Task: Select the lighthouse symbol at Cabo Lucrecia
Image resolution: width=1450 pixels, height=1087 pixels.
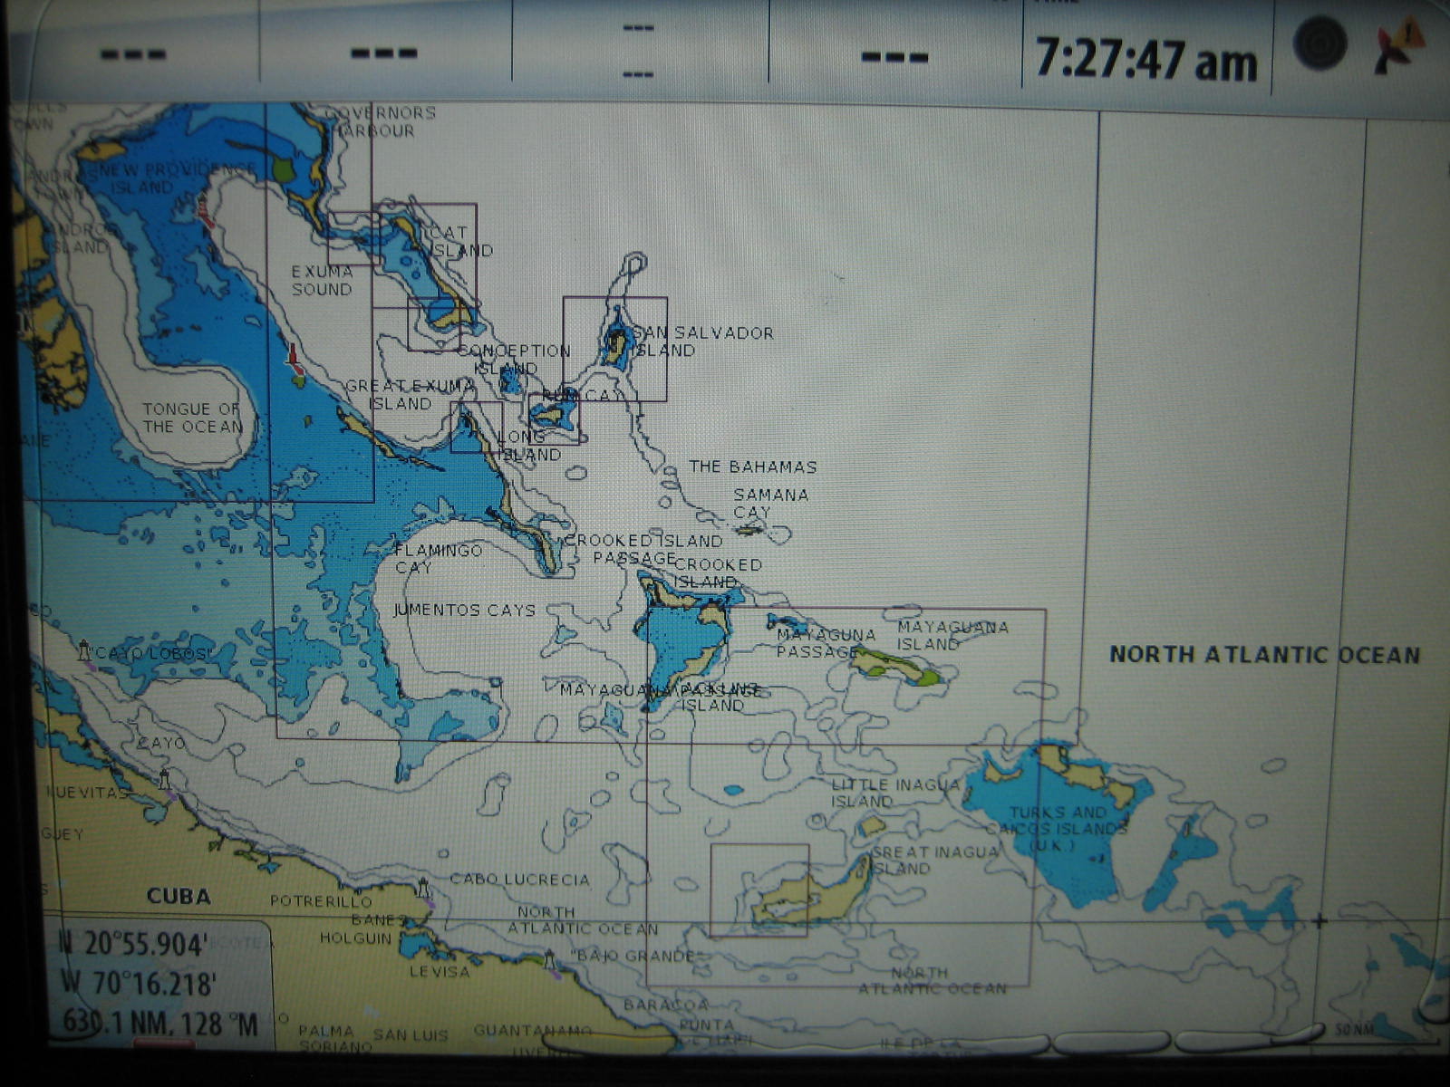Action: 423,888
